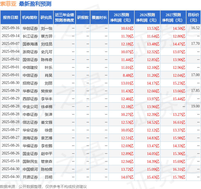This screenshot has width=201, height=189.
Task: Click 10.05亿 in 华安证券 row
Action: 127,130
